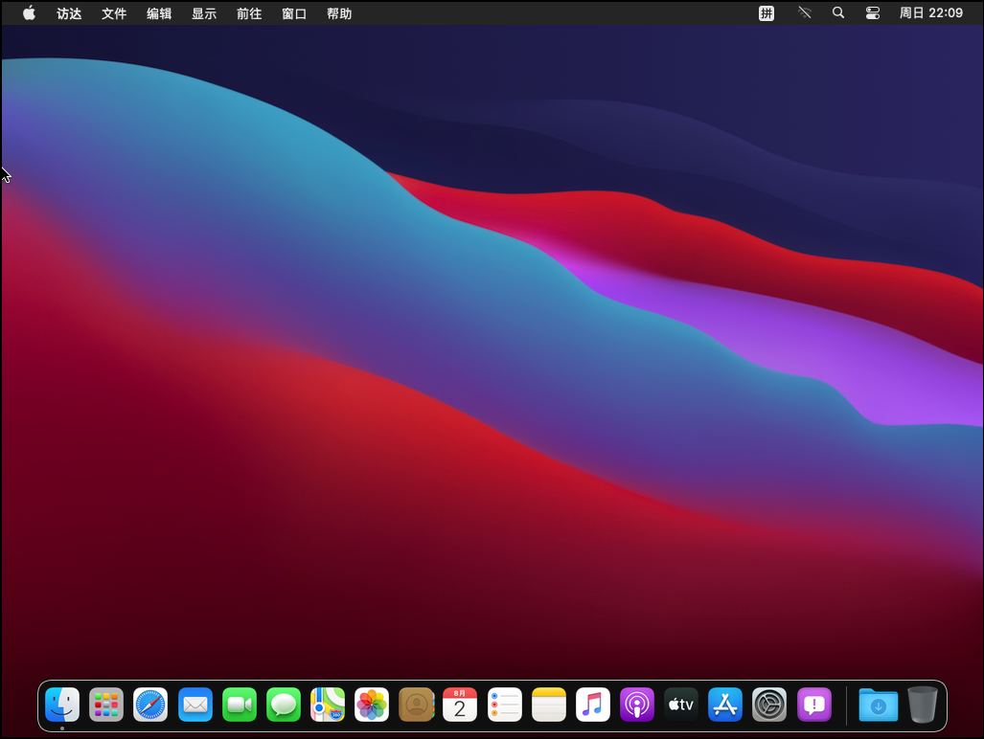Open the App Store in the Dock
The image size is (984, 739).
[725, 705]
